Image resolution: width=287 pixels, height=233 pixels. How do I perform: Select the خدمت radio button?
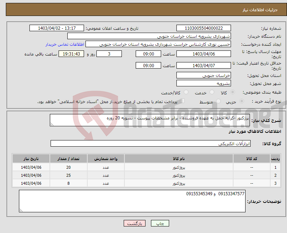click(212, 92)
